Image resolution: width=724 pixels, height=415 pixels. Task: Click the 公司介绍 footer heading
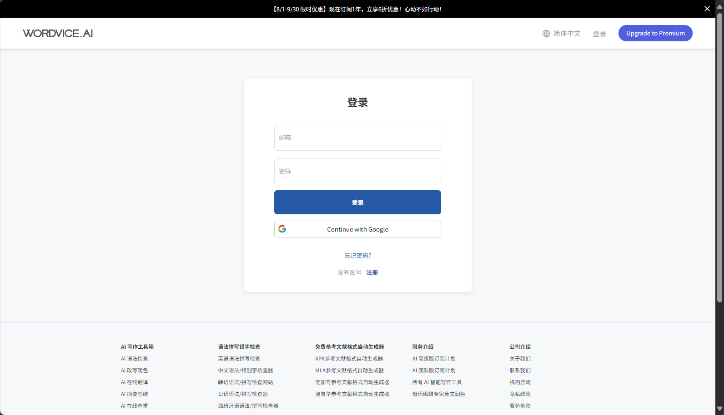click(520, 347)
